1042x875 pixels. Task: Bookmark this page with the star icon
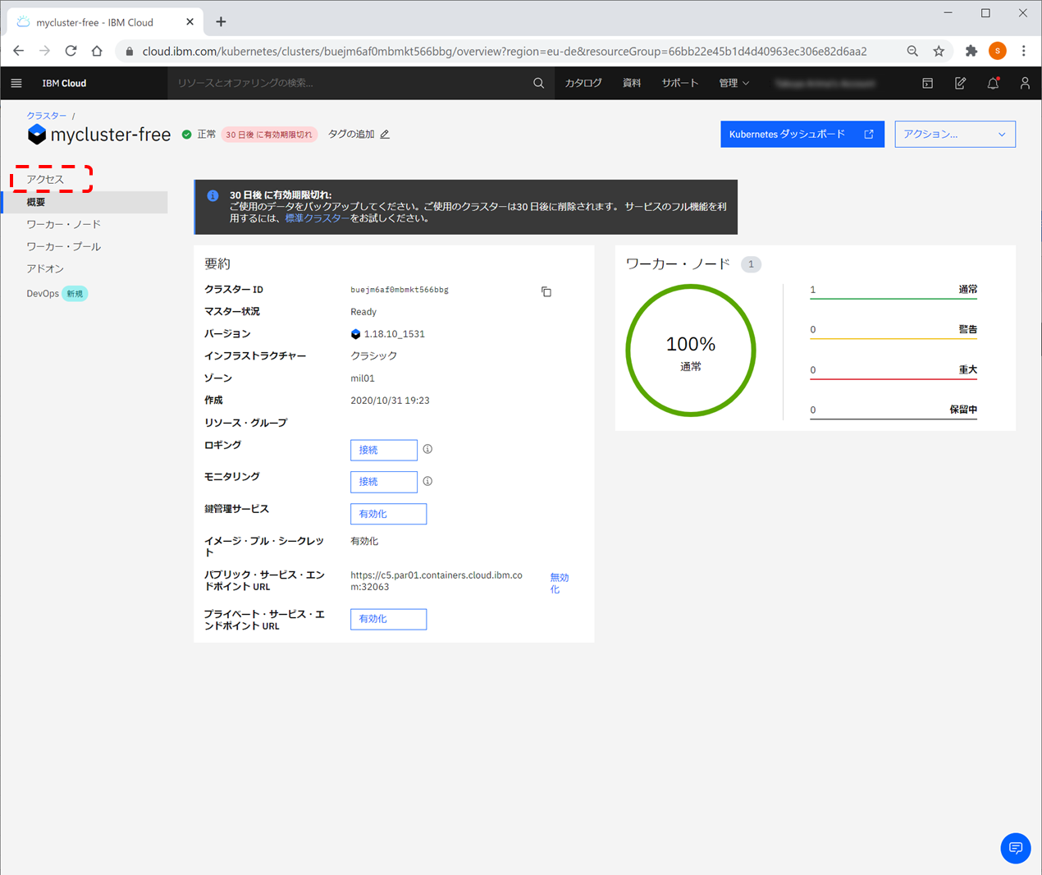coord(939,51)
